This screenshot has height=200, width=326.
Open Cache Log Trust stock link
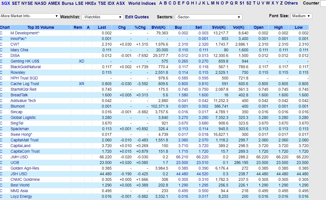pos(25,84)
